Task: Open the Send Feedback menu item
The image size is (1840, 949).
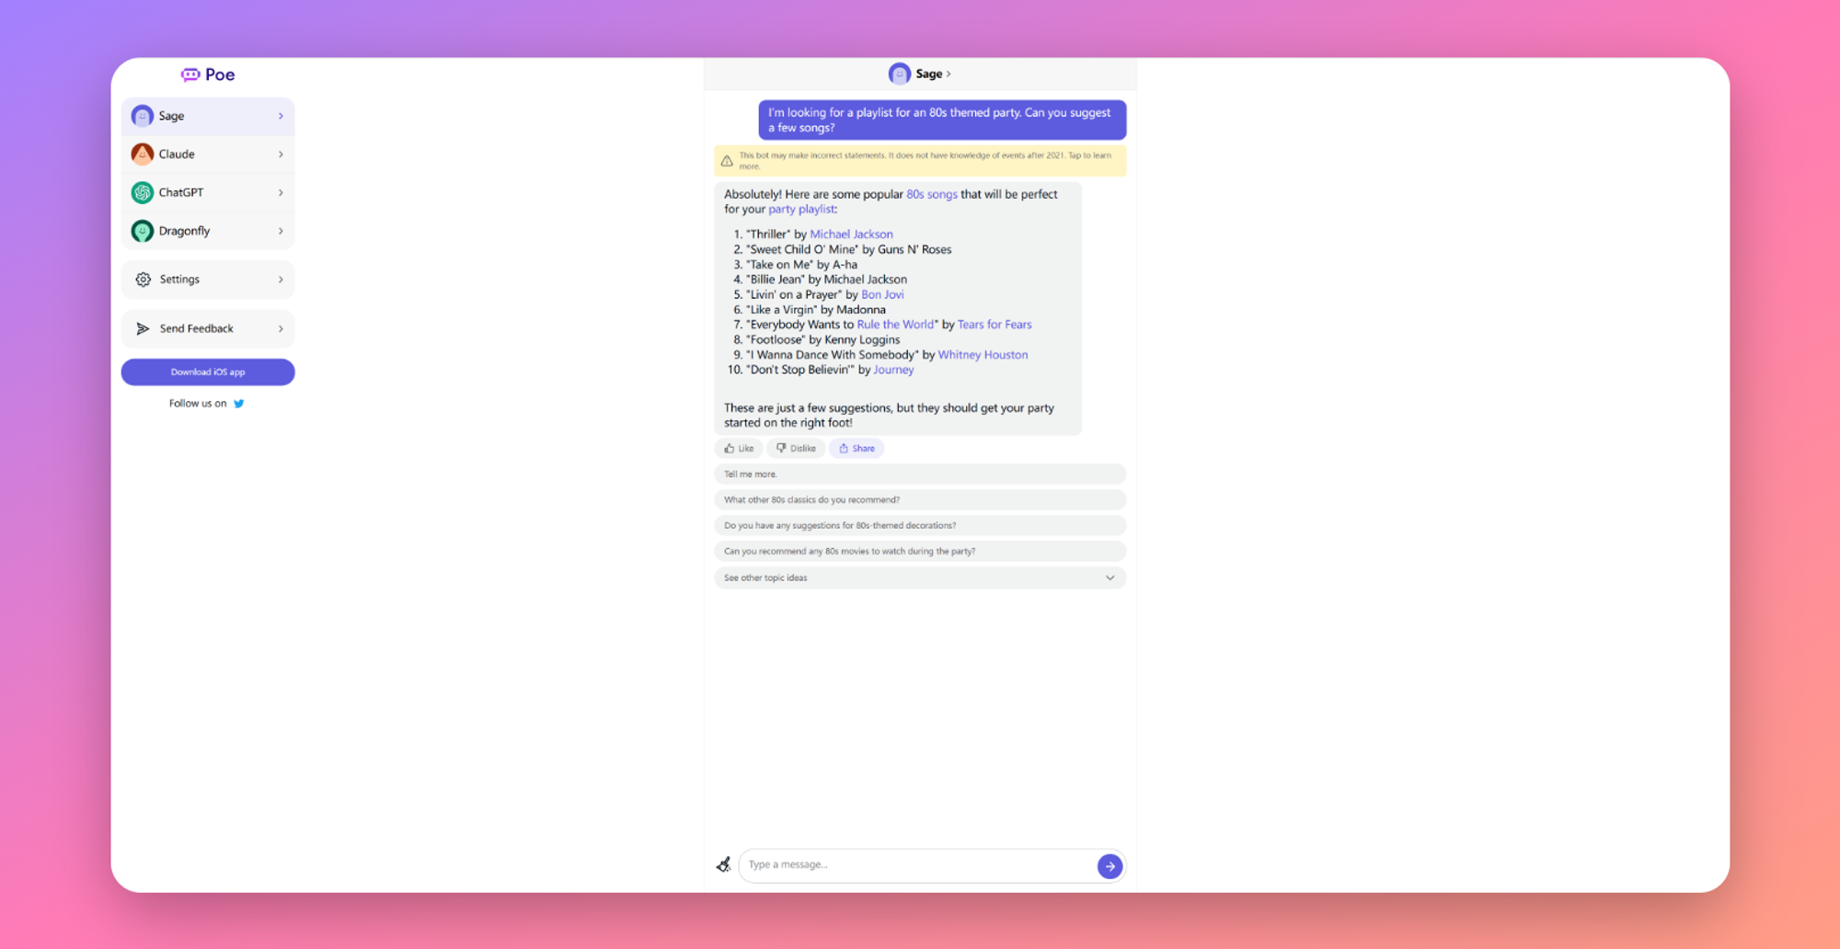Action: click(x=208, y=328)
